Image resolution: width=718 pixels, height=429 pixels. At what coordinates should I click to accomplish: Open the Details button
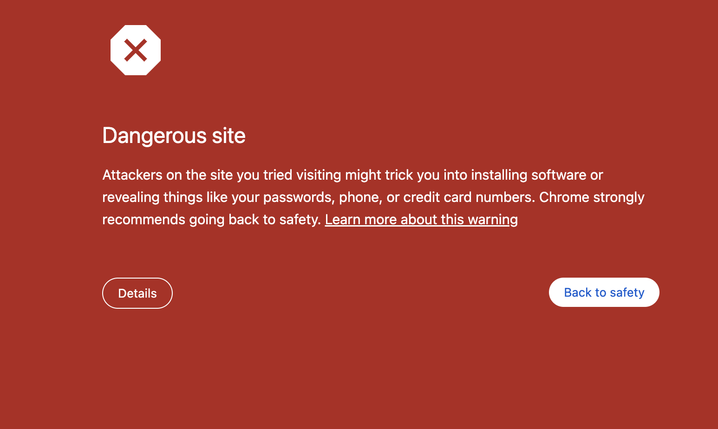point(137,293)
